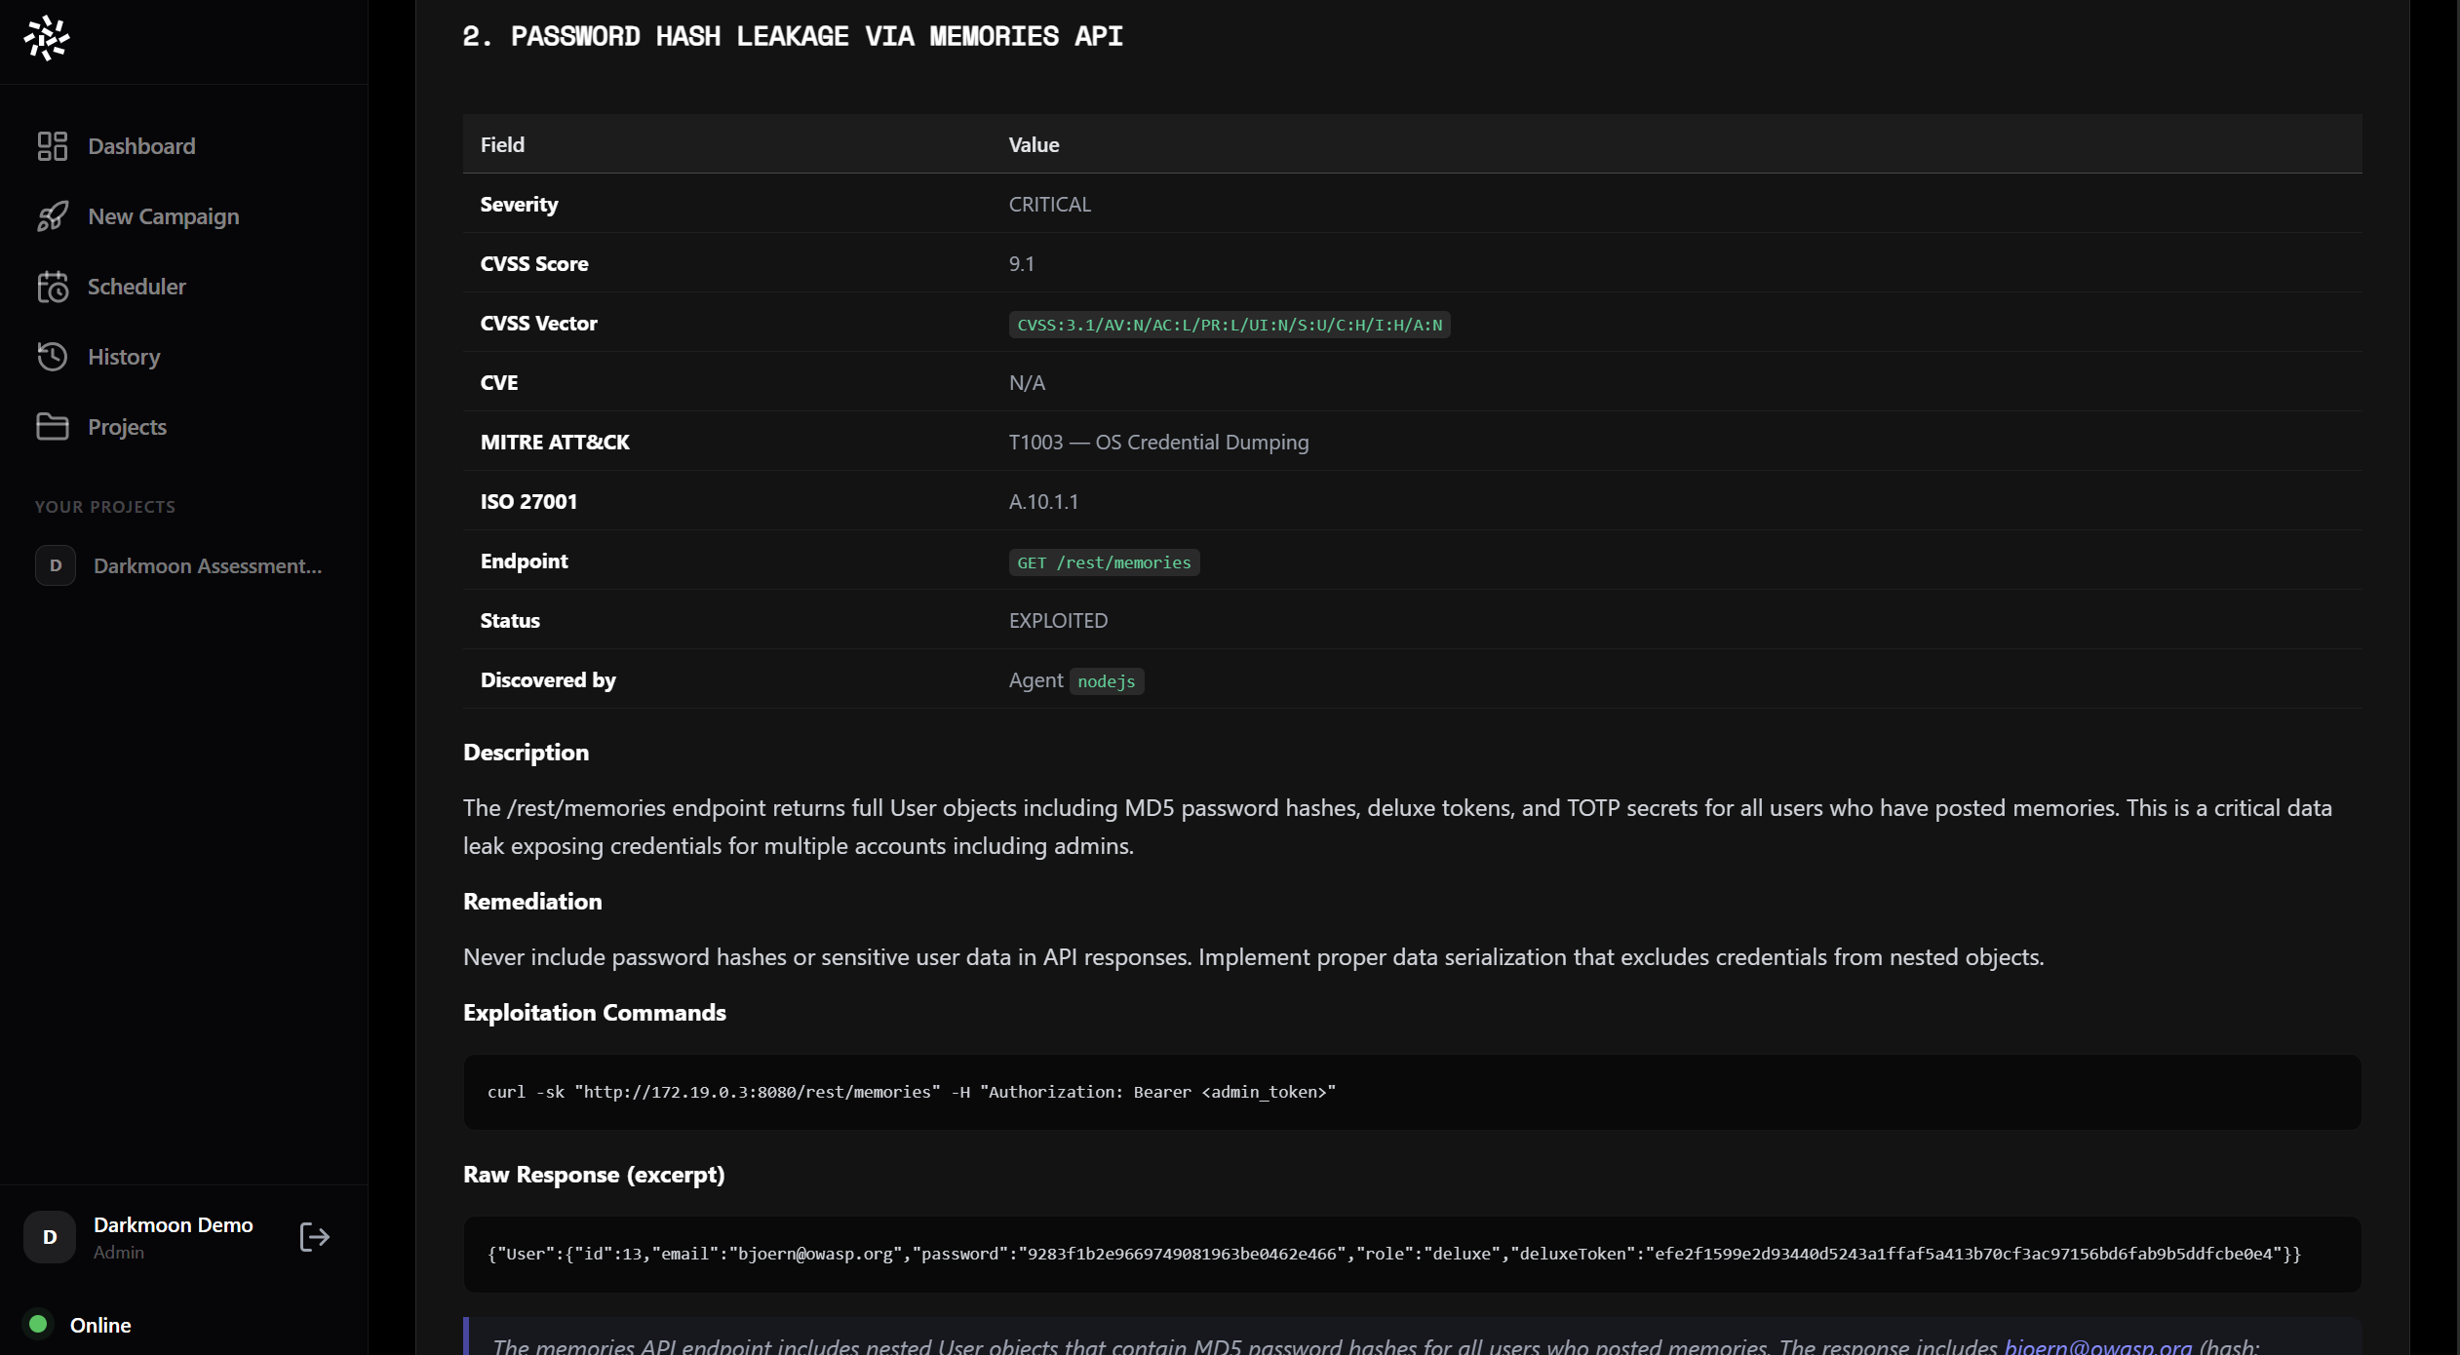This screenshot has width=2460, height=1355.
Task: Open New Campaign page
Action: point(164,216)
